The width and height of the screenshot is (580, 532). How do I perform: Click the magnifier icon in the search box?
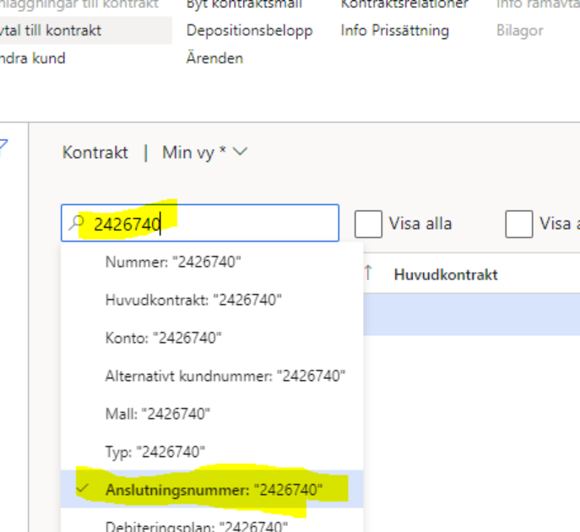(x=77, y=224)
